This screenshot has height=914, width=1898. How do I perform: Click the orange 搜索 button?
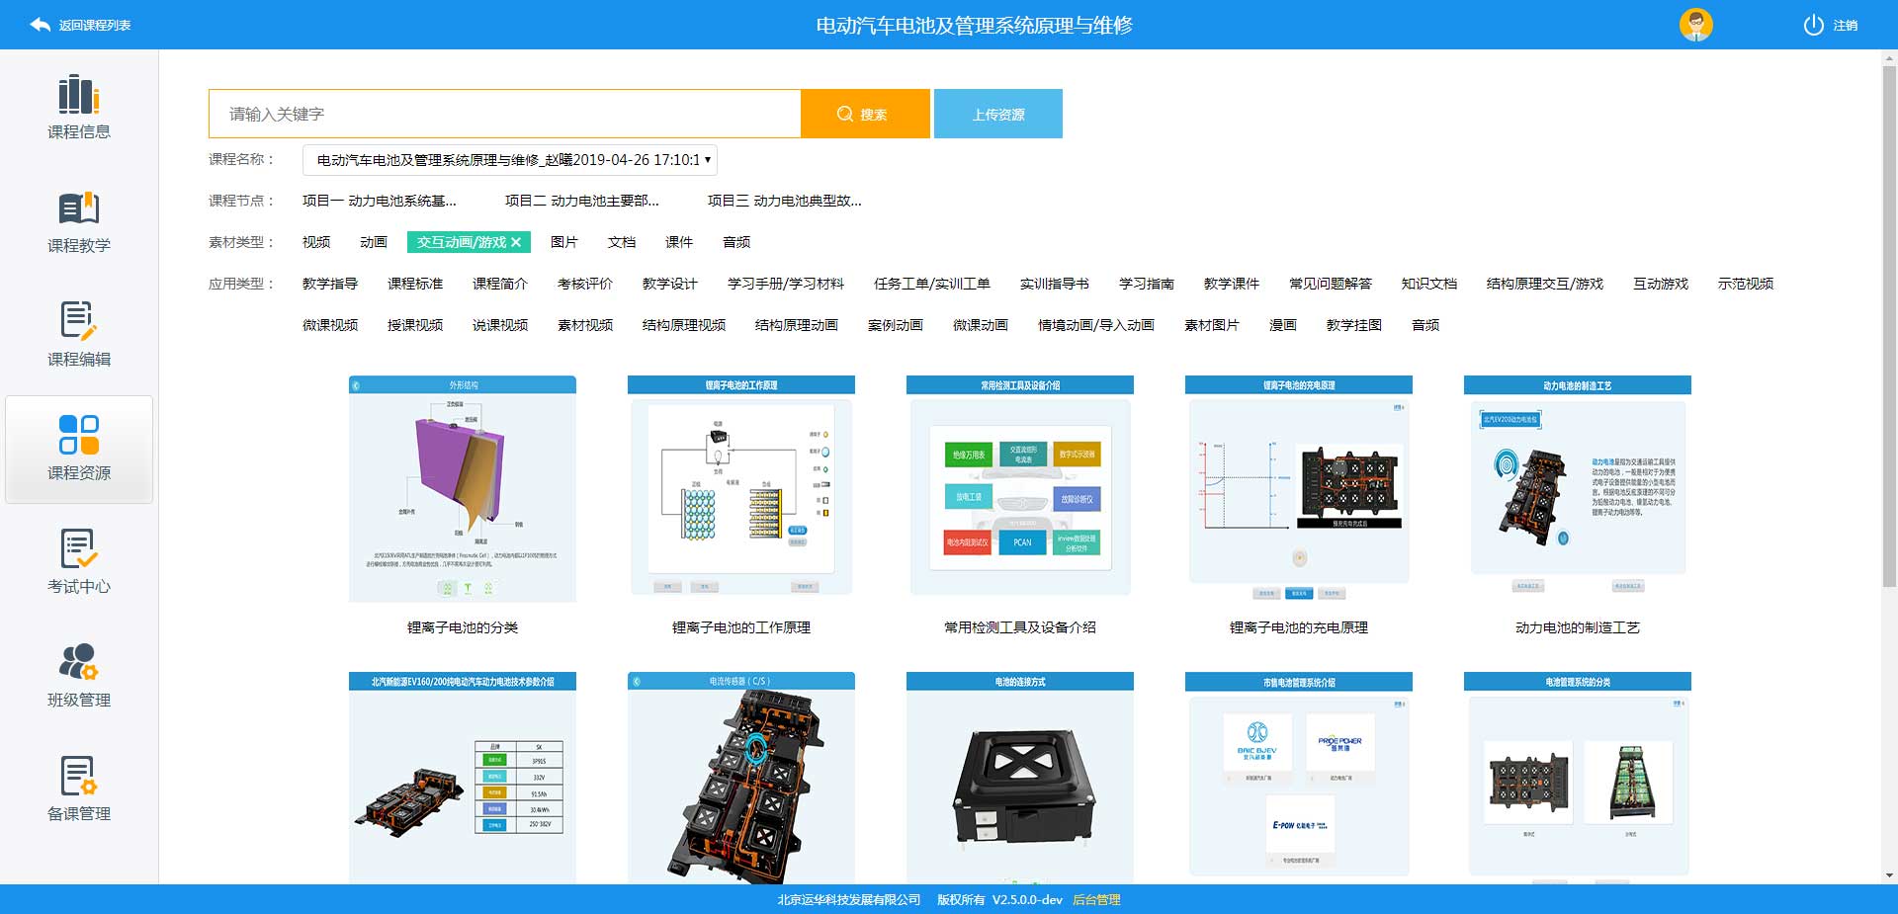tap(865, 114)
